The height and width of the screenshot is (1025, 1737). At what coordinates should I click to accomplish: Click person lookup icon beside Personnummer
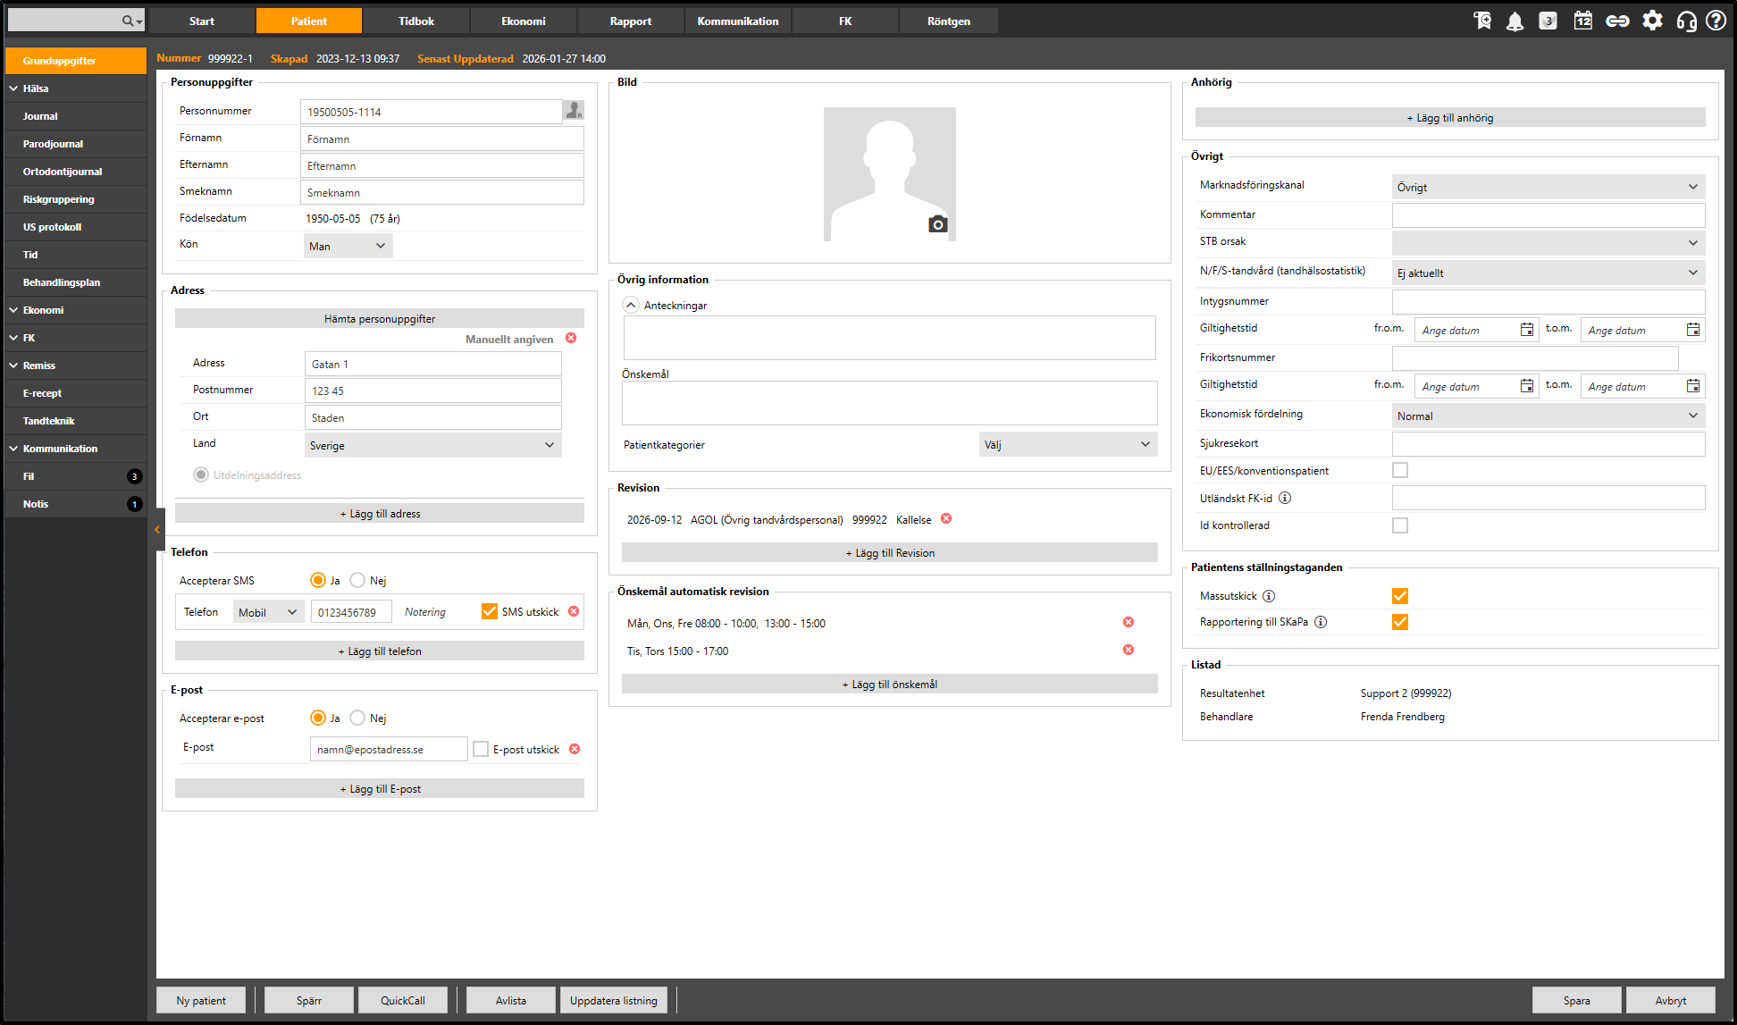click(574, 112)
